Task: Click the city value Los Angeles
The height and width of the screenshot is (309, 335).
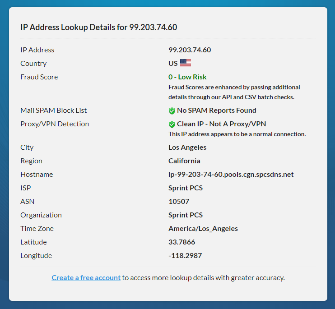Action: click(187, 148)
